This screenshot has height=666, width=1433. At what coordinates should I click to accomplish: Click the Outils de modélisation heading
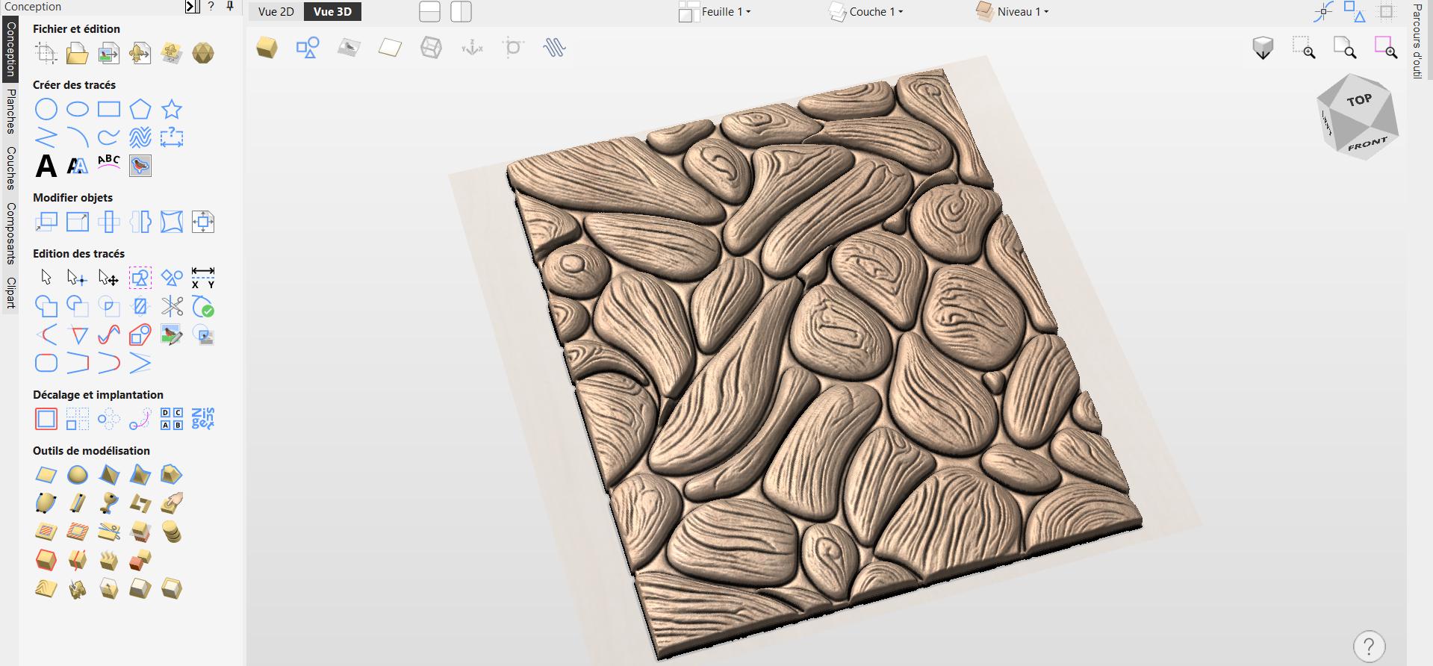[x=91, y=451]
